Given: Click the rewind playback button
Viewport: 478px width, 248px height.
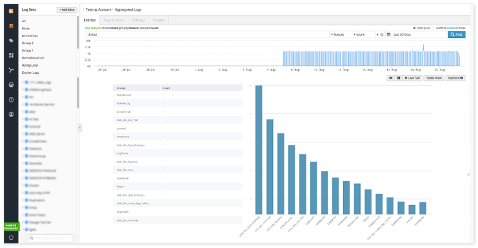Looking at the screenshot, I should click(x=390, y=78).
